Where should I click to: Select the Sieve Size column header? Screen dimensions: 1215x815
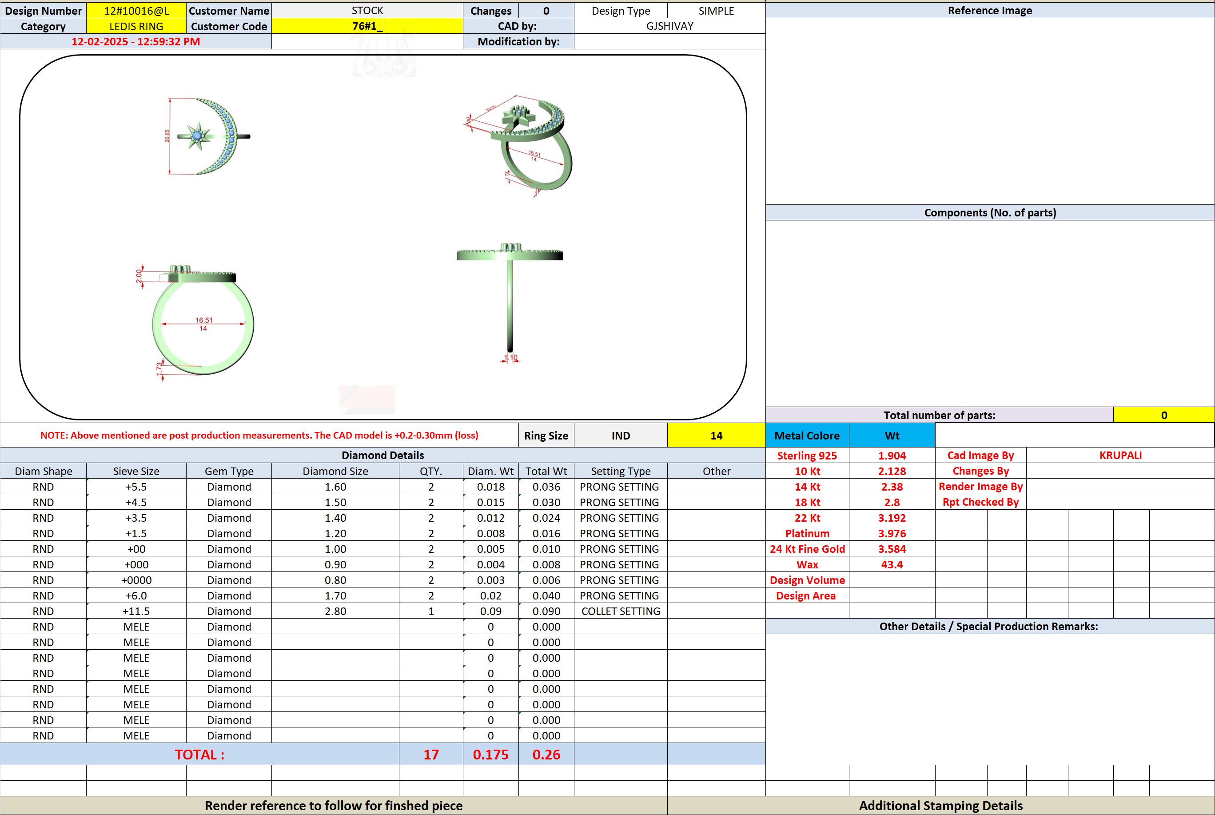click(x=136, y=471)
